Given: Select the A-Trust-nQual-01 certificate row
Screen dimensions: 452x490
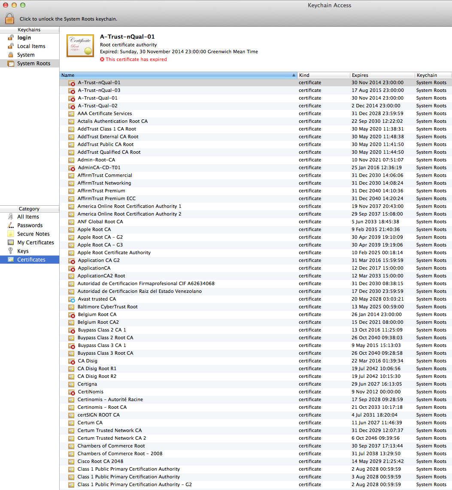Looking at the screenshot, I should pos(255,82).
